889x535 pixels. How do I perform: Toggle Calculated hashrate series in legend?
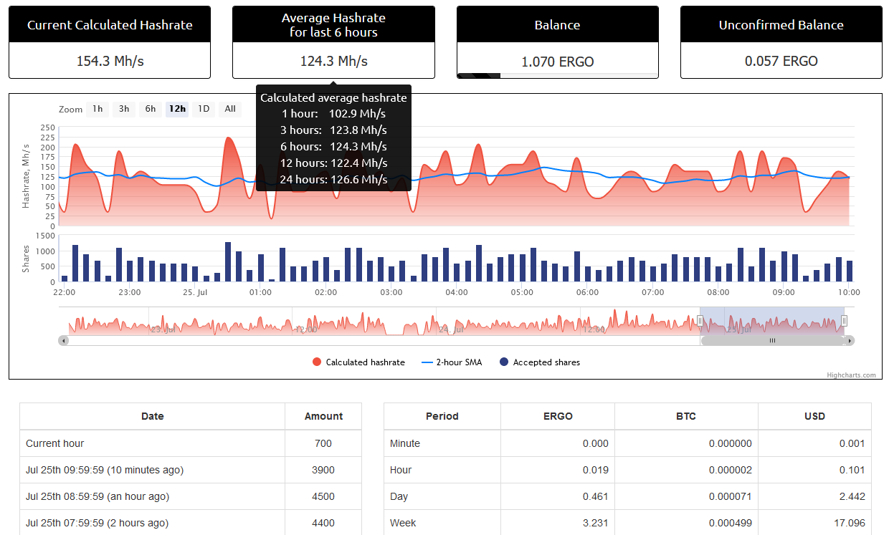pos(358,362)
